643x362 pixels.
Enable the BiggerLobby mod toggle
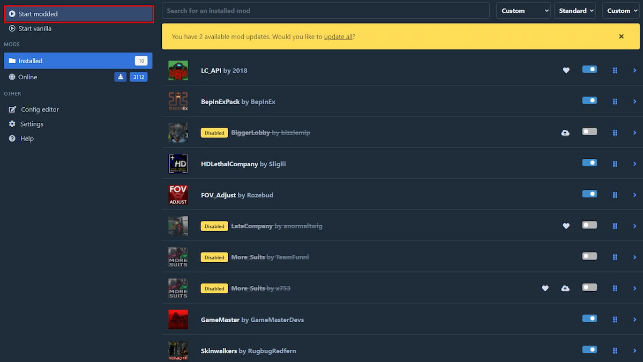click(x=589, y=132)
